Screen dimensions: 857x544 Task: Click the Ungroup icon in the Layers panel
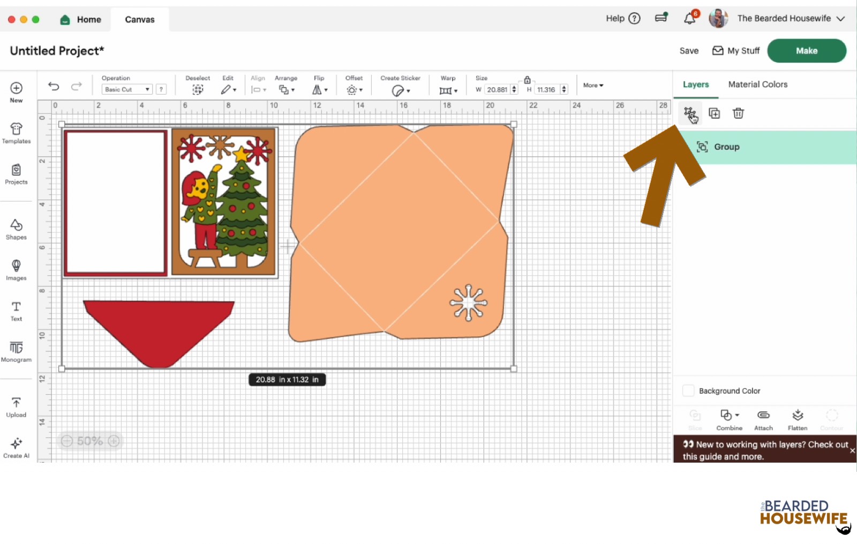tap(690, 113)
